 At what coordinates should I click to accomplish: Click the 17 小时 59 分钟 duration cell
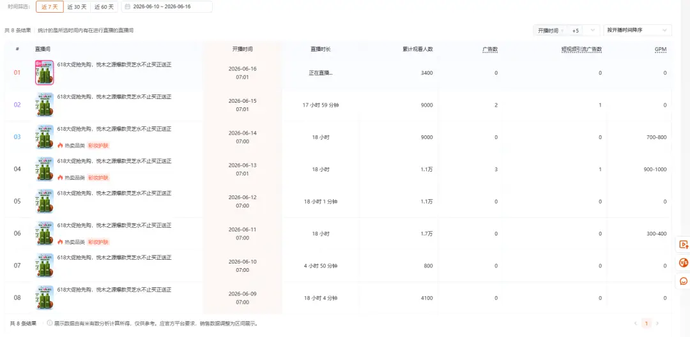(x=320, y=105)
